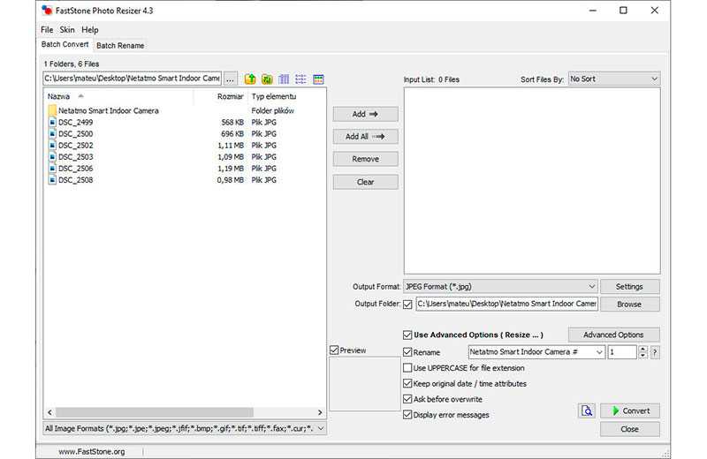Screen dimensions: 707x459
Task: Select file DSC_2506 in the list
Action: tap(75, 169)
